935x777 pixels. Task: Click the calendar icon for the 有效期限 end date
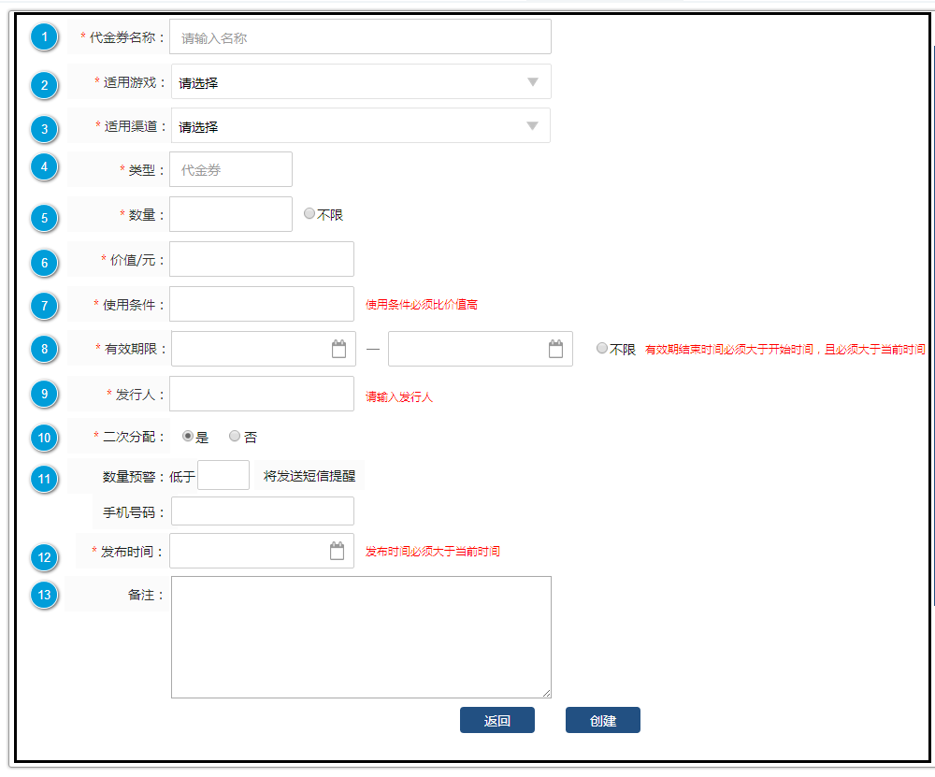pyautogui.click(x=556, y=348)
